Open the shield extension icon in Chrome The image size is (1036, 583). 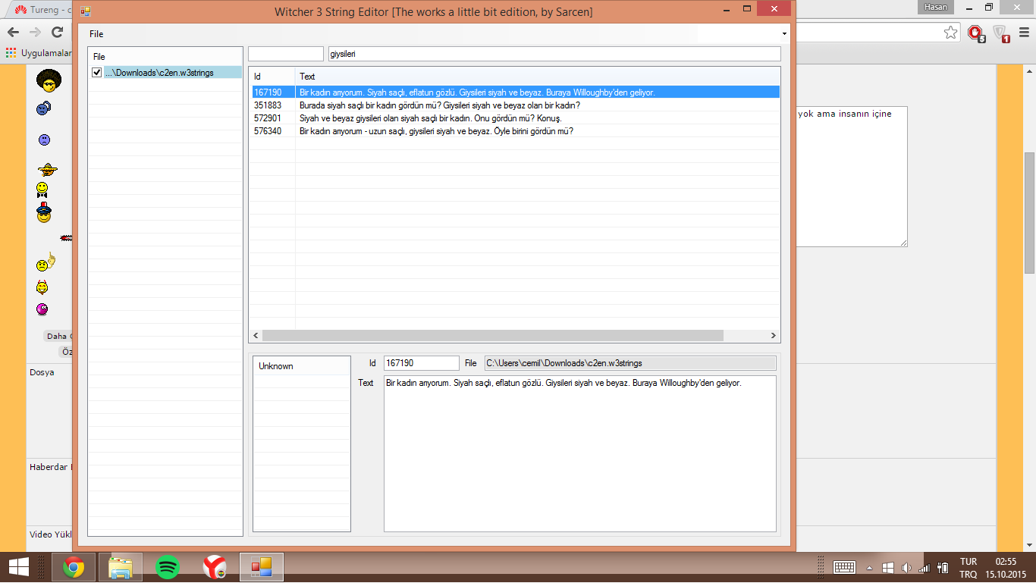[x=1001, y=33]
